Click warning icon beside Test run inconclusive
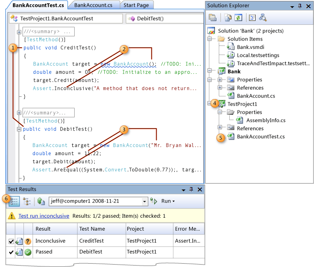This screenshot has width=314, height=267. [x=11, y=216]
